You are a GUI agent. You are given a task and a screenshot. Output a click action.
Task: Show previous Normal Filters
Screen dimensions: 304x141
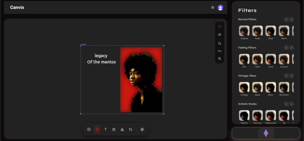coord(286,19)
